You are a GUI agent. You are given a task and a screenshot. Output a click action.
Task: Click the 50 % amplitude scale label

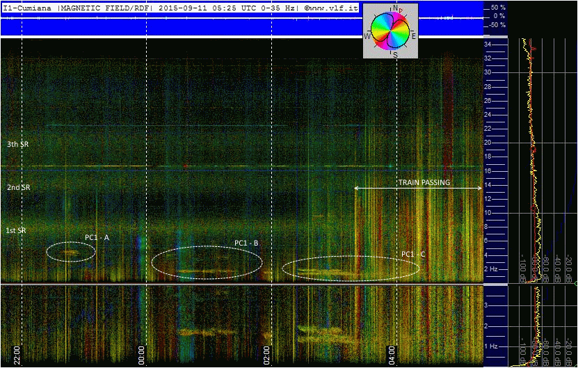coord(498,6)
